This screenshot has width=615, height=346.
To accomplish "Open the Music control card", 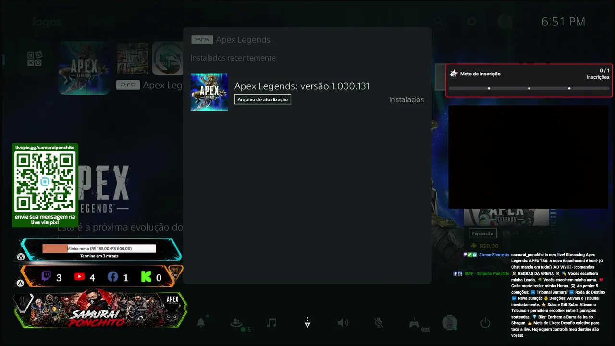I will click(x=271, y=322).
